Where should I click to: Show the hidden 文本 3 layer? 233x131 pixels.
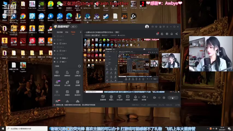54,54
